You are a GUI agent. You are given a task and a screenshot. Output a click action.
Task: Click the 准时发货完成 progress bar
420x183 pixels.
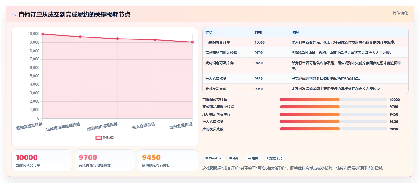pos(333,129)
